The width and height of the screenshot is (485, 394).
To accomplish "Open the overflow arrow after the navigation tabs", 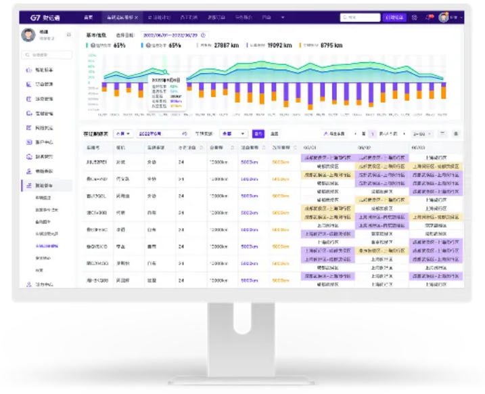I will 283,18.
